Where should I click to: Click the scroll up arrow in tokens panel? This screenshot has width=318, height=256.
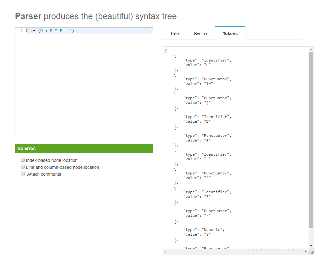coord(311,49)
